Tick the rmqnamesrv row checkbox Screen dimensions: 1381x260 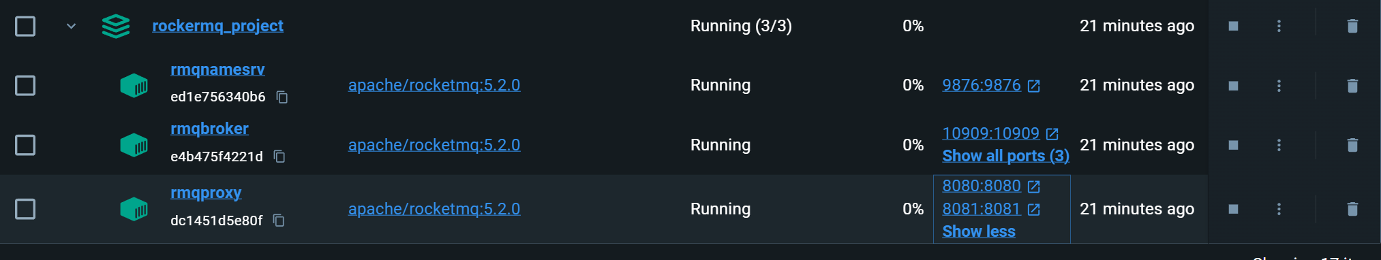point(25,86)
